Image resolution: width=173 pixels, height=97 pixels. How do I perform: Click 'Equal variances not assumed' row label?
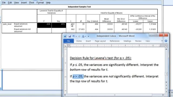22,30
